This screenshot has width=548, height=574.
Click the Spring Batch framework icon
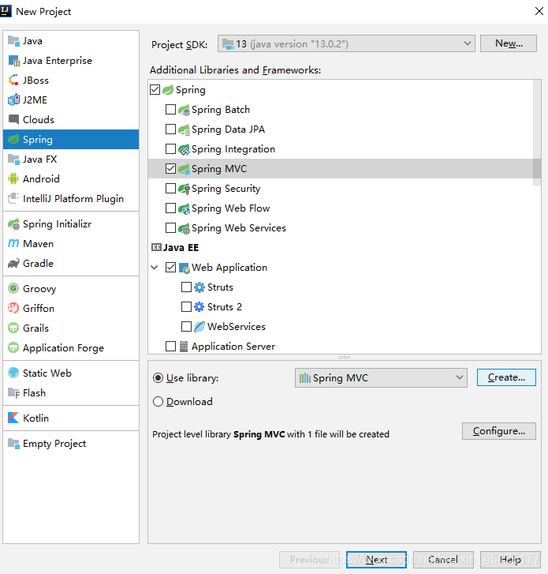[x=184, y=110]
